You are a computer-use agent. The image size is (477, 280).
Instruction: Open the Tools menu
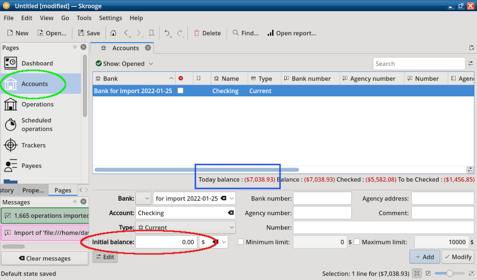(x=84, y=18)
